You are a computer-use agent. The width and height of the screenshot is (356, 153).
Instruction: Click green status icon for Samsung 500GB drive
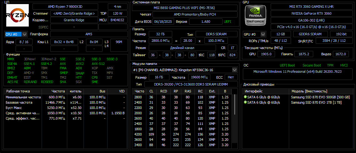pyautogui.click(x=245, y=97)
